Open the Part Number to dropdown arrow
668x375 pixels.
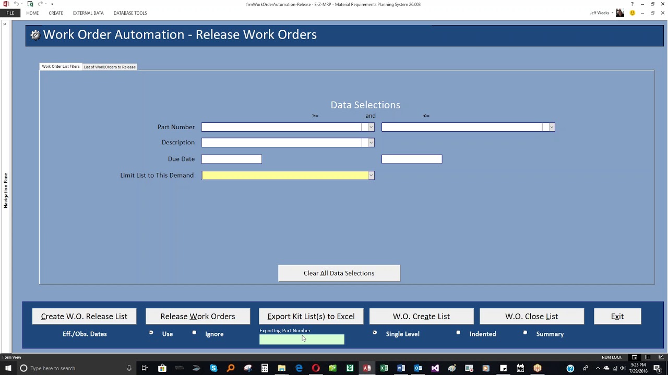tap(552, 127)
